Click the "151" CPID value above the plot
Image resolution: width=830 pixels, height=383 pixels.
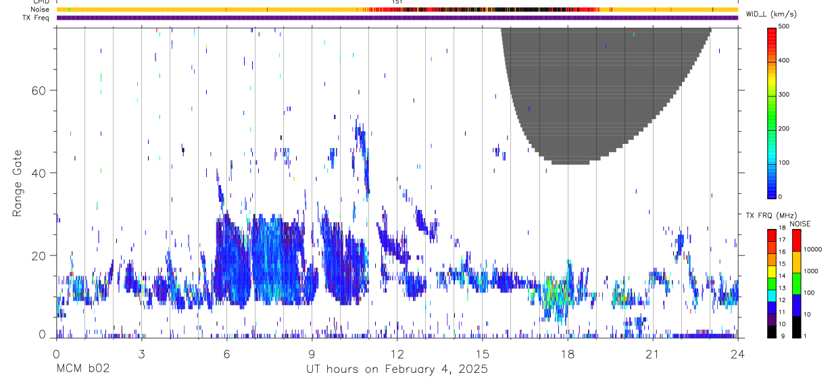(397, 2)
